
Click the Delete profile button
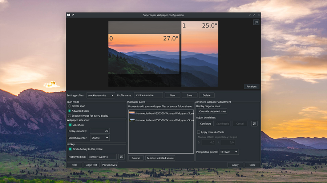tap(207, 95)
